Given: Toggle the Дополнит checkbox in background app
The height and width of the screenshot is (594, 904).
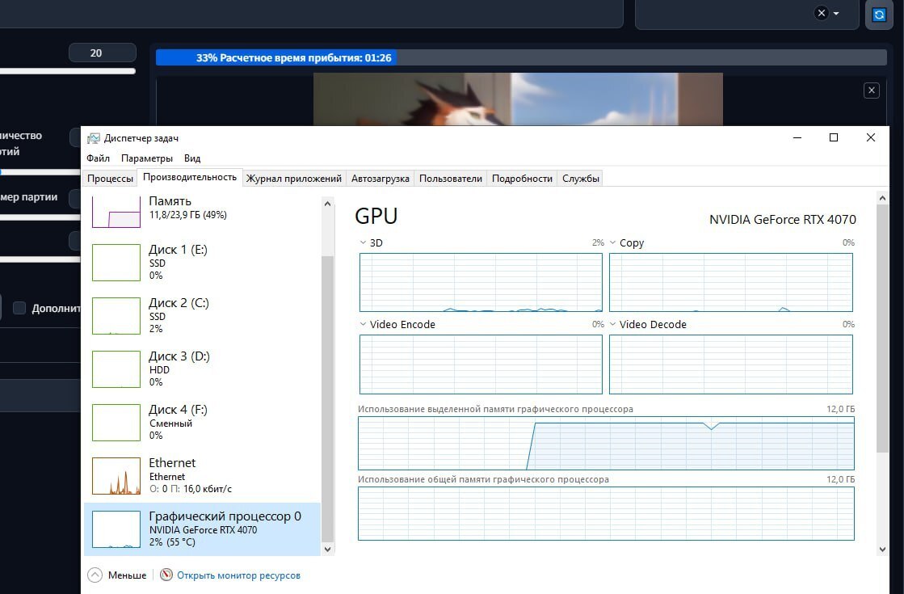Looking at the screenshot, I should pyautogui.click(x=19, y=308).
